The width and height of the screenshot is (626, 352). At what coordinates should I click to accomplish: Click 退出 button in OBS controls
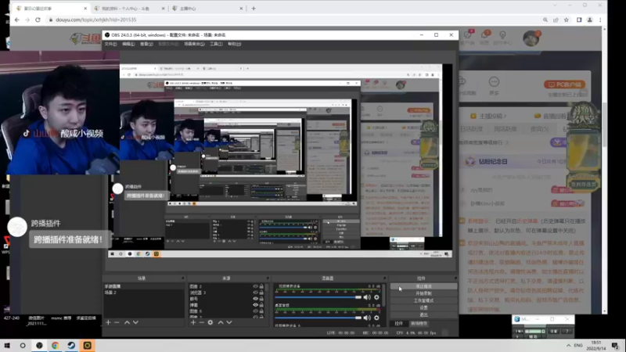tap(423, 314)
